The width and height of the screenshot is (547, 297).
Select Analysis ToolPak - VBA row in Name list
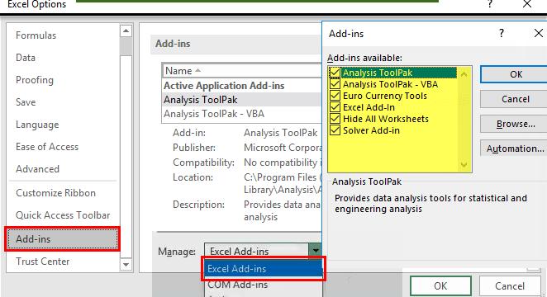(x=241, y=114)
